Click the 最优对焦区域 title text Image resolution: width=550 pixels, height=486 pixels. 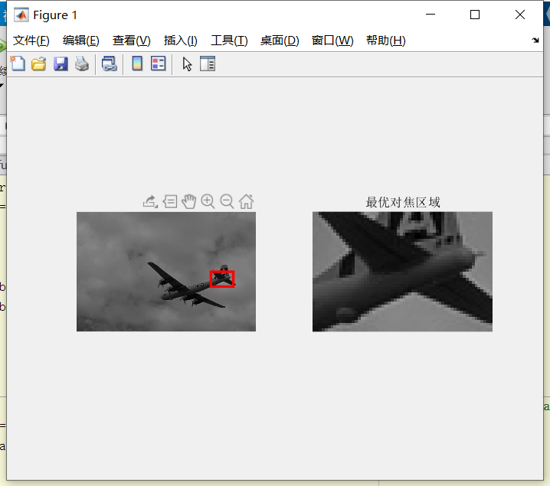(x=403, y=202)
